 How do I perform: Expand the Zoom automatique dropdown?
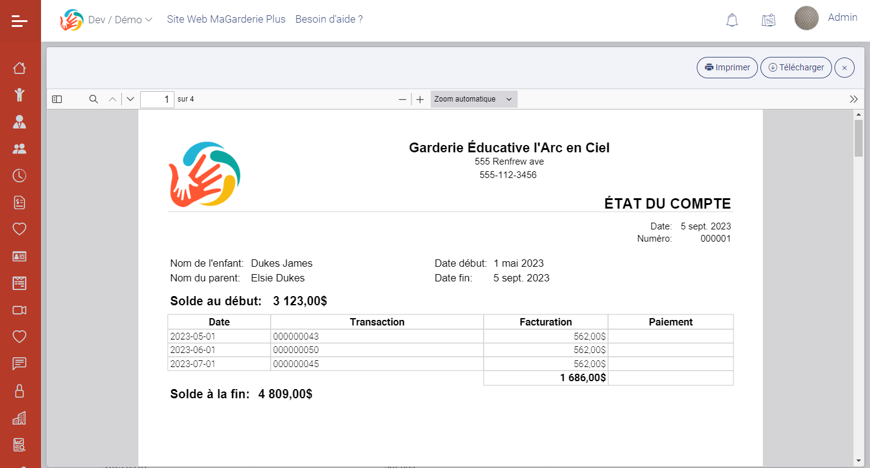click(473, 99)
